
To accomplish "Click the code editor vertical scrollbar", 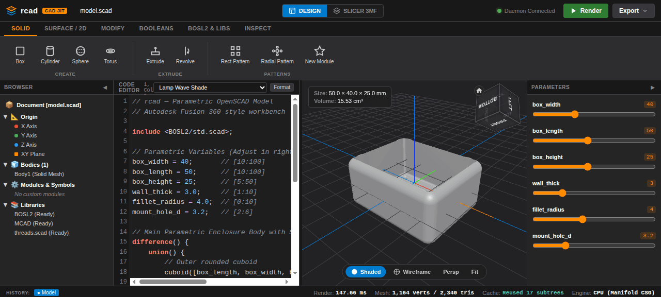I will click(x=295, y=143).
